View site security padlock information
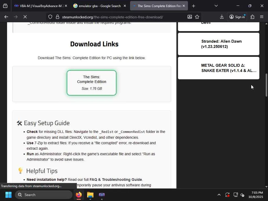268x201 pixels. coord(58,17)
